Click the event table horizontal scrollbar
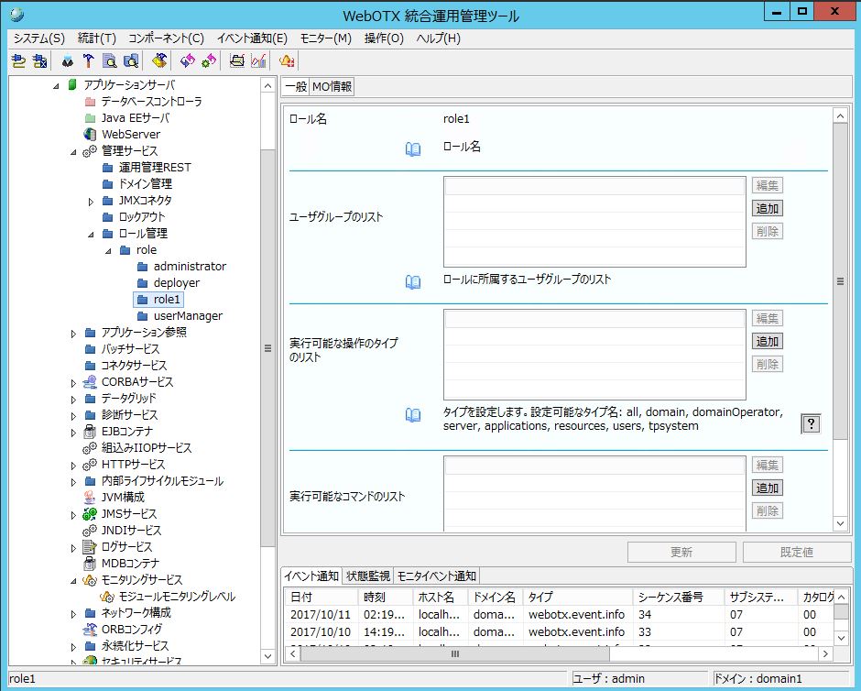 pos(453,654)
